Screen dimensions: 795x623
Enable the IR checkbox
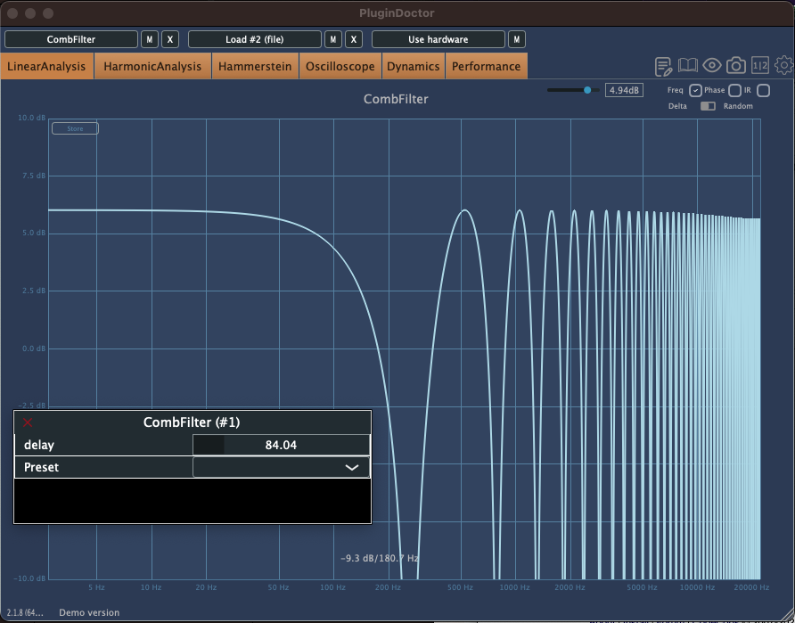coord(763,91)
